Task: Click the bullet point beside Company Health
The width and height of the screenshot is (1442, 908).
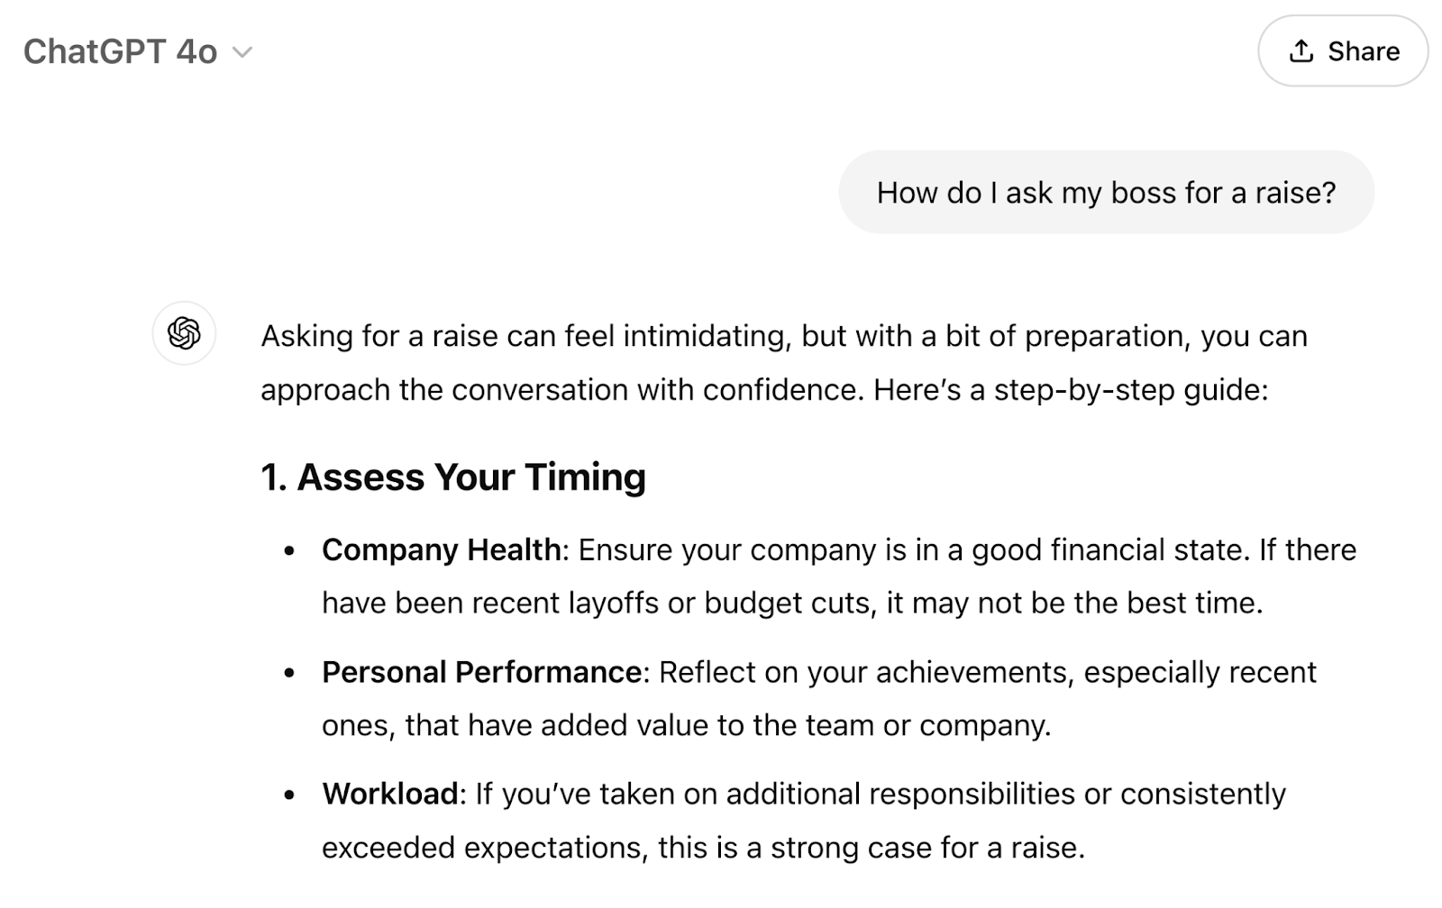Action: (x=289, y=550)
